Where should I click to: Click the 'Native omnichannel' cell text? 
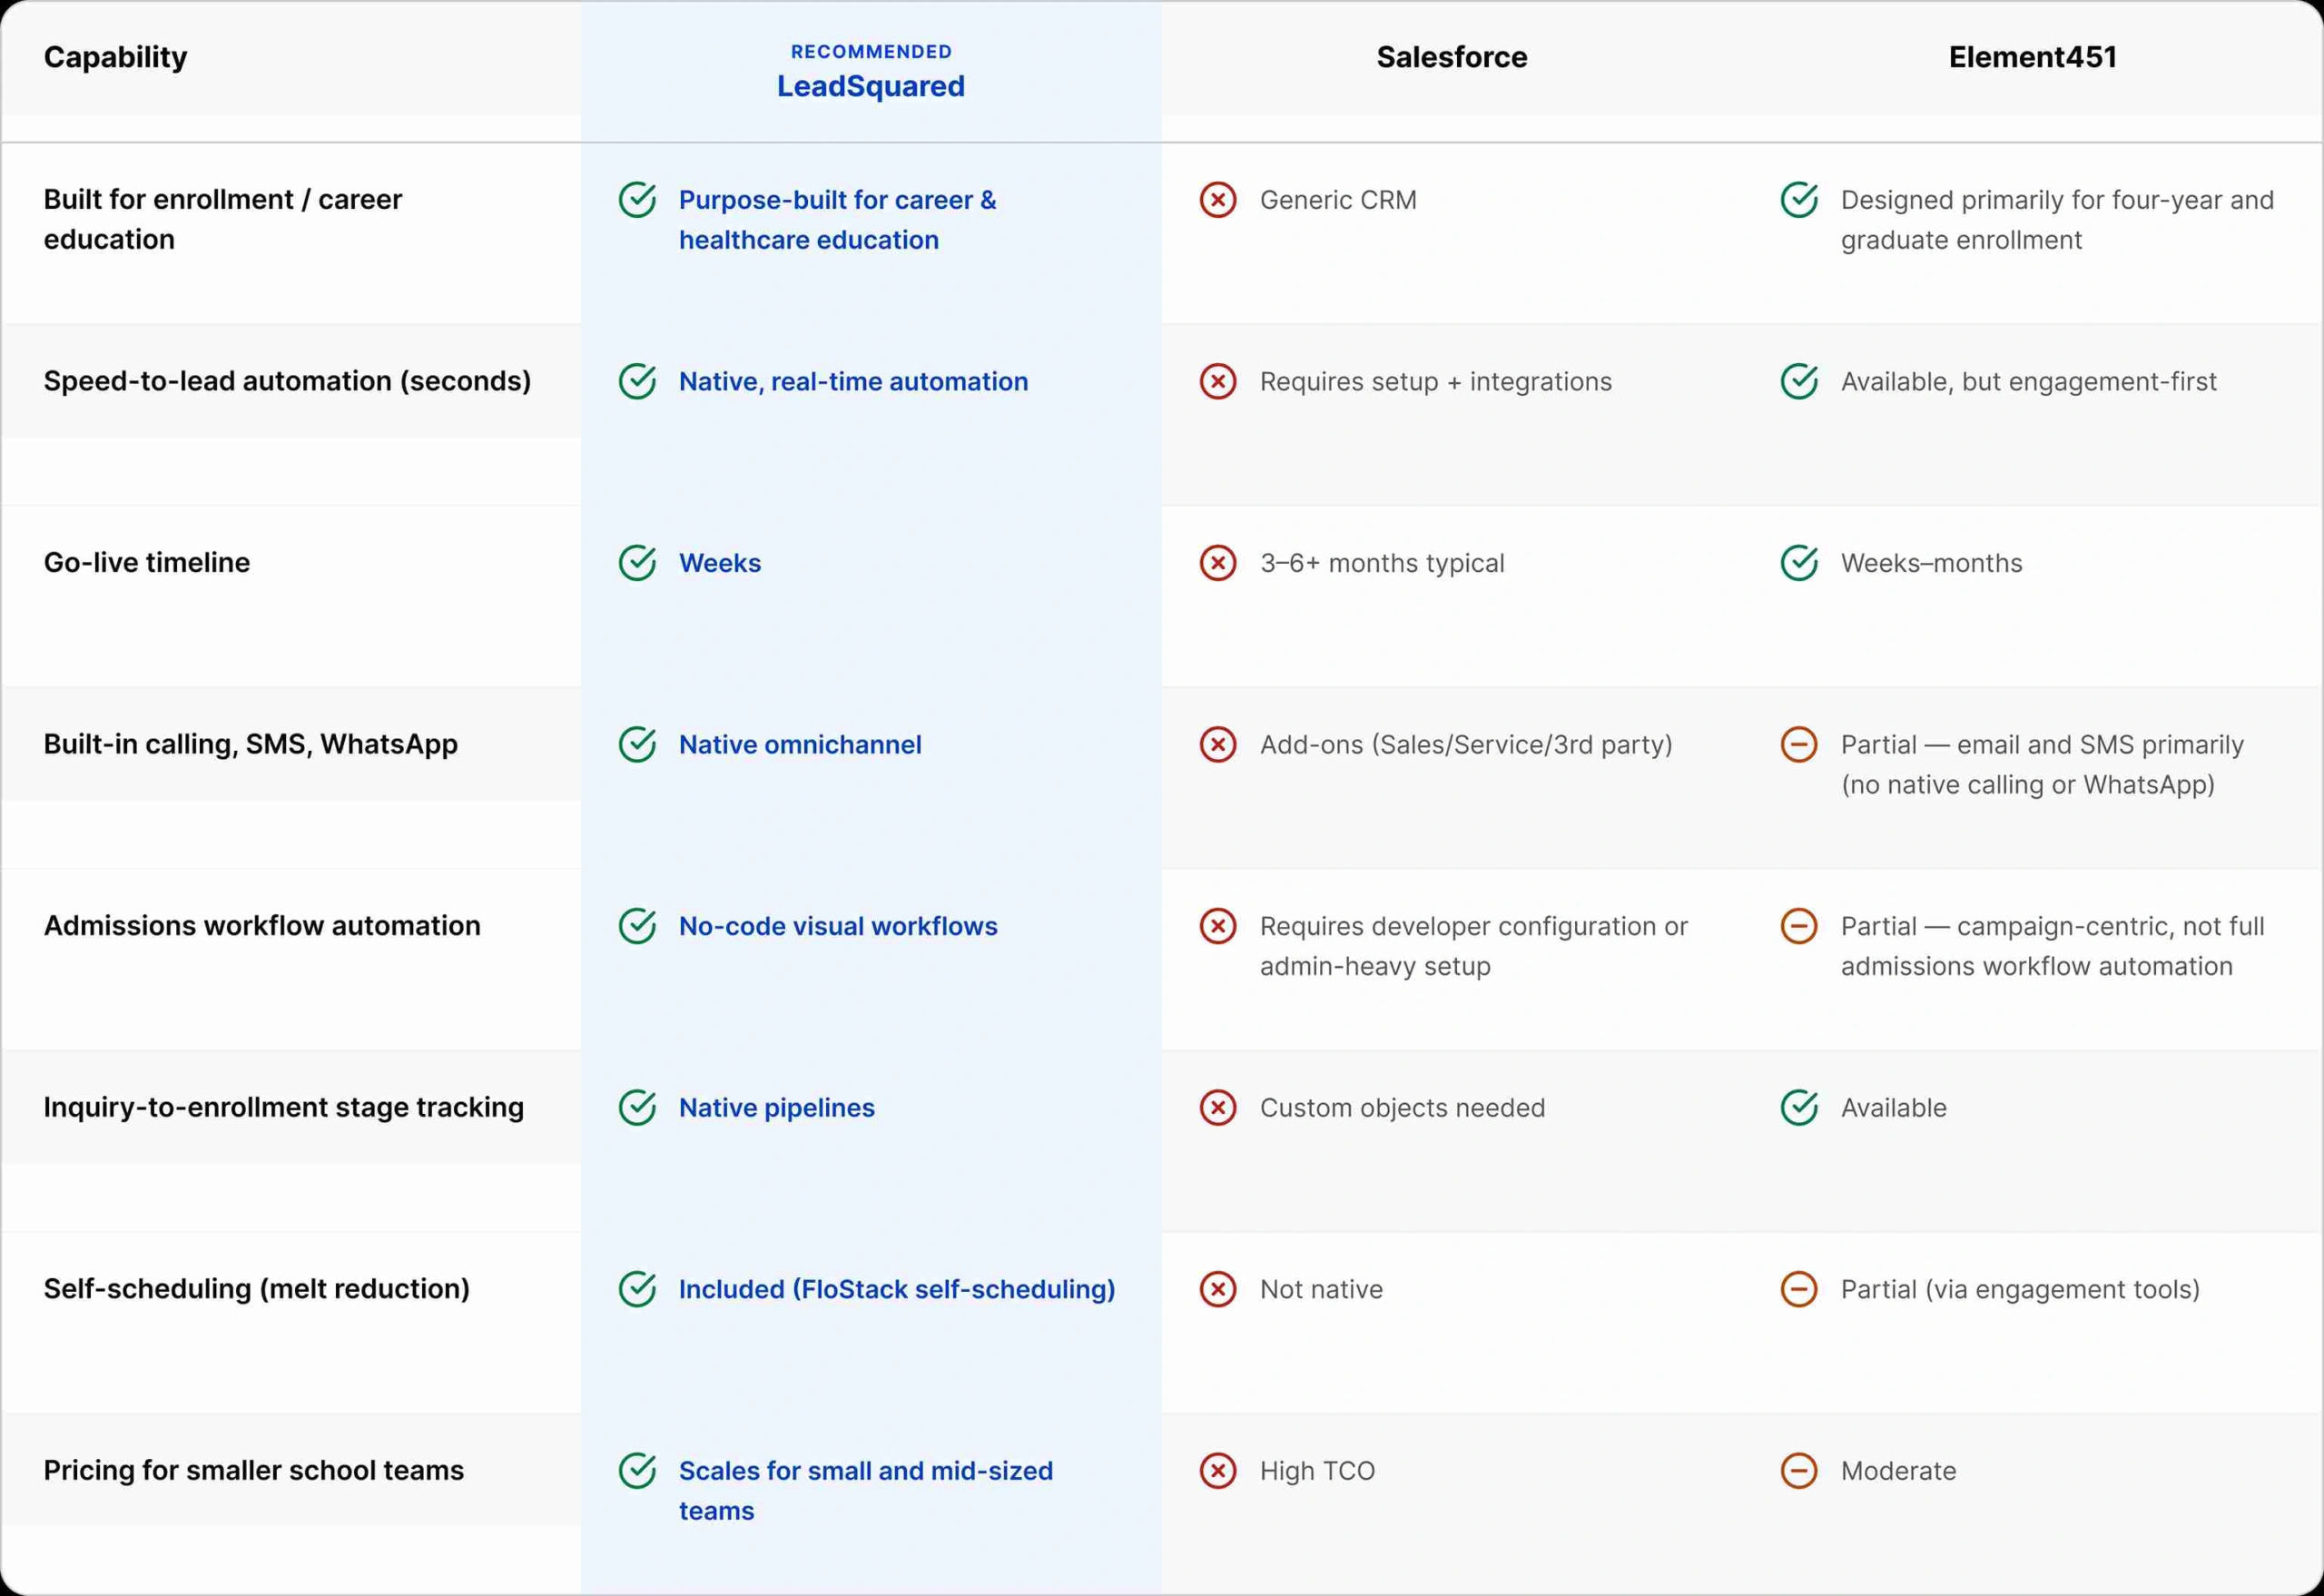pos(800,745)
